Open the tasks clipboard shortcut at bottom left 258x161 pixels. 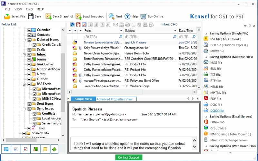pyautogui.click(x=25, y=149)
